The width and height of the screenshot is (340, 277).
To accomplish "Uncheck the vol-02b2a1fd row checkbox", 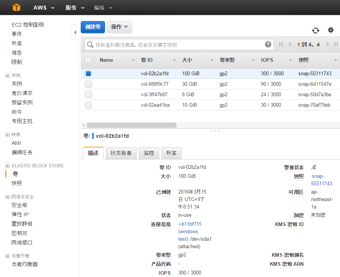I will [88, 73].
